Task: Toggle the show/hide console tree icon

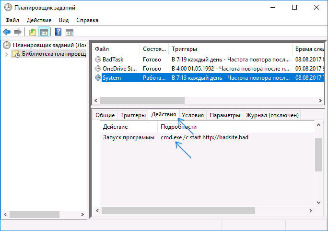Action: tap(44, 32)
